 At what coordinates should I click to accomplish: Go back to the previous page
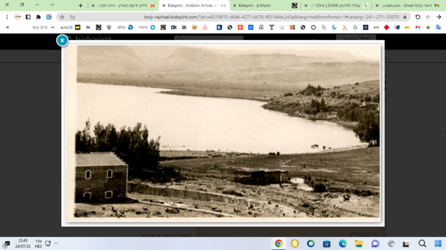point(428,17)
